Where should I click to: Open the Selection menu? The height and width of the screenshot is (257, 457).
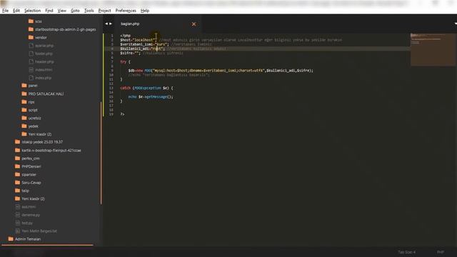pos(32,11)
